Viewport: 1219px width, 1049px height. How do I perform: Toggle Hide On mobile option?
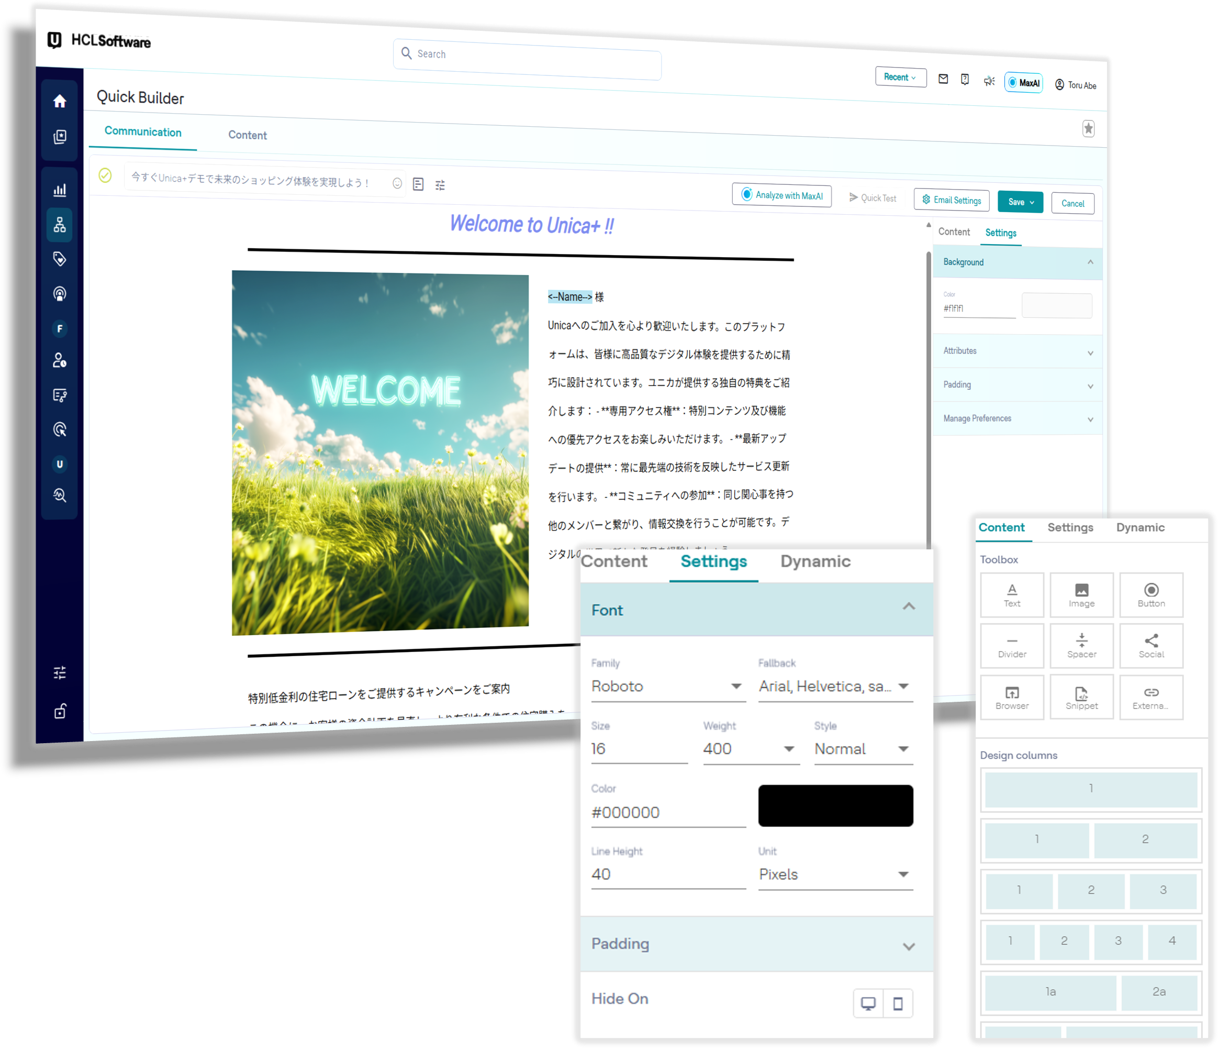pyautogui.click(x=897, y=1003)
